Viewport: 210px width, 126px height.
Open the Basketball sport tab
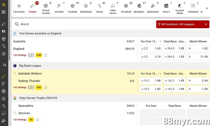pos(86,8)
